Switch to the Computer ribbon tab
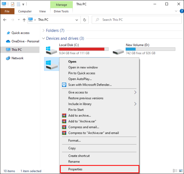The image size is (184, 174). 25,11
